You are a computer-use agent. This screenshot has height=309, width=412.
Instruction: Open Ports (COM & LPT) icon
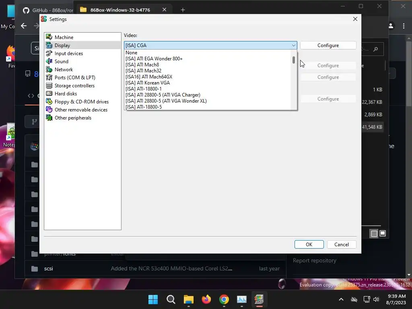49,78
